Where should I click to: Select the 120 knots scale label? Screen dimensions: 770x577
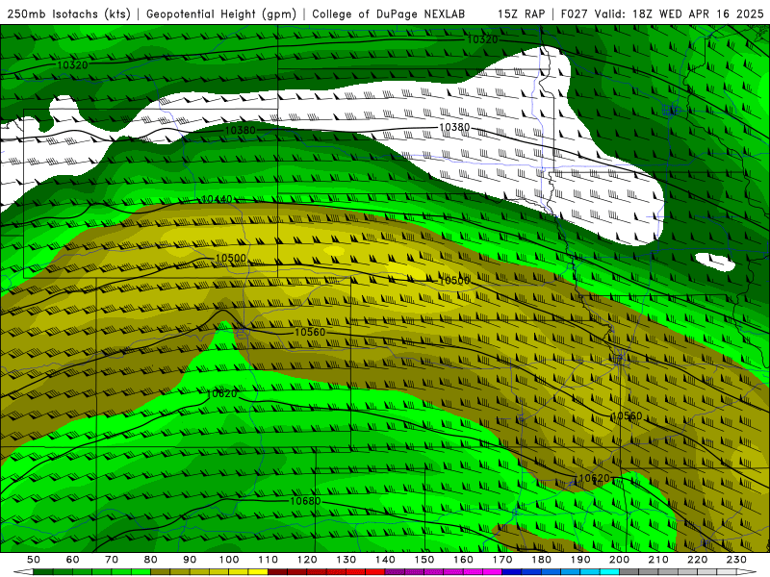(307, 560)
